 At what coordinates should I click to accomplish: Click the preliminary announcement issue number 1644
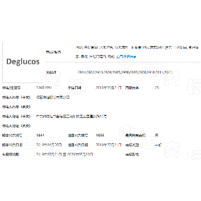pos(40,135)
